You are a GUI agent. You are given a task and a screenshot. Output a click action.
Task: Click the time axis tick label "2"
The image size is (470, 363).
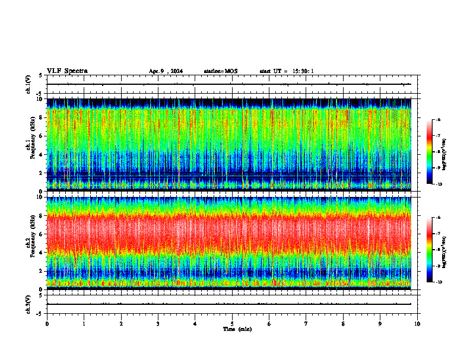click(x=121, y=324)
